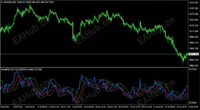Click the 9 Oct 15:30 time label
This screenshot has height=110, width=200.
click(x=30, y=107)
